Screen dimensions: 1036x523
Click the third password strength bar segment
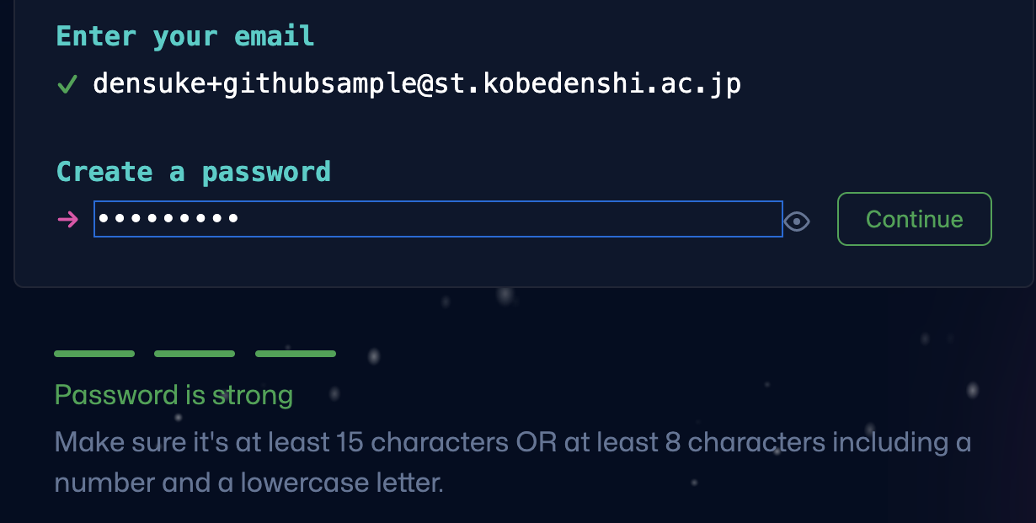(x=296, y=354)
